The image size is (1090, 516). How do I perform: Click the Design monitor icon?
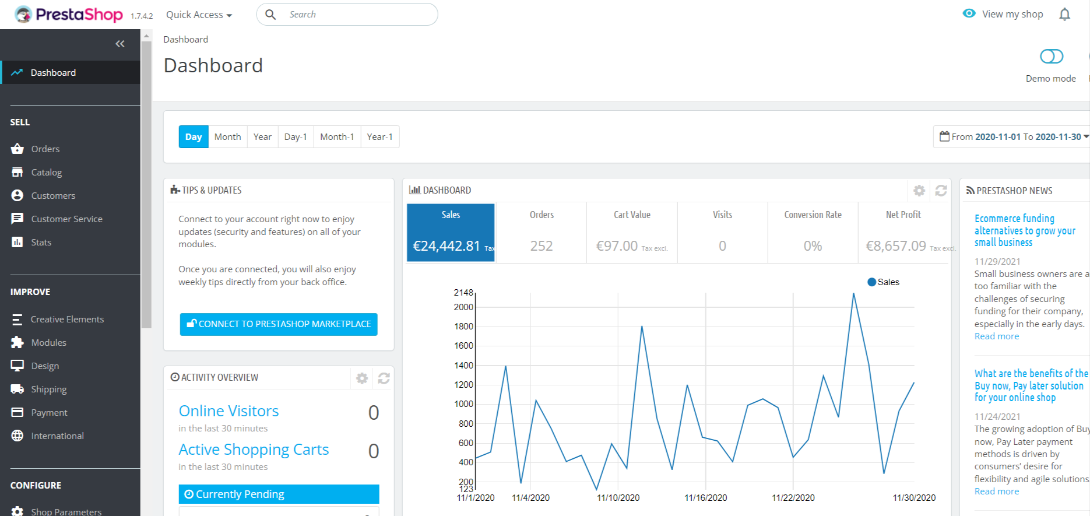coord(17,366)
